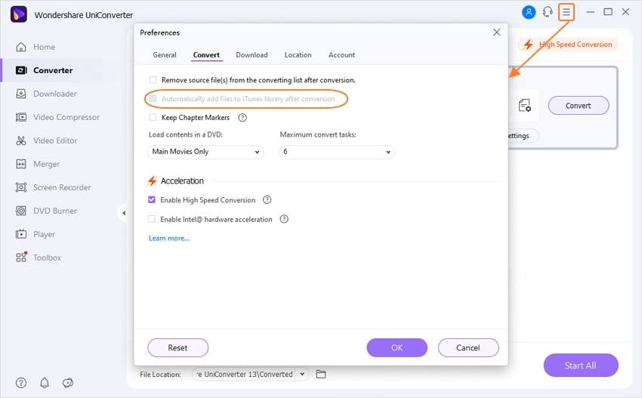Click help icon next to Keep Chapter Markers
The width and height of the screenshot is (642, 398).
(242, 118)
